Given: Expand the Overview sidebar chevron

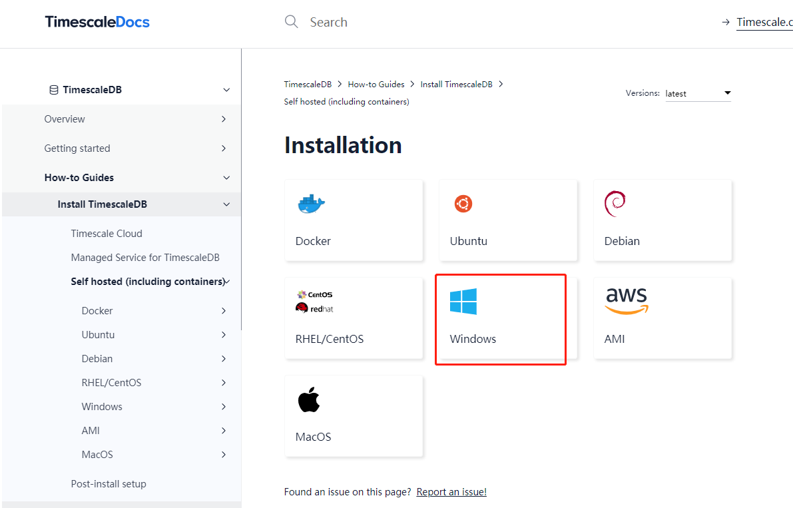Looking at the screenshot, I should tap(224, 119).
